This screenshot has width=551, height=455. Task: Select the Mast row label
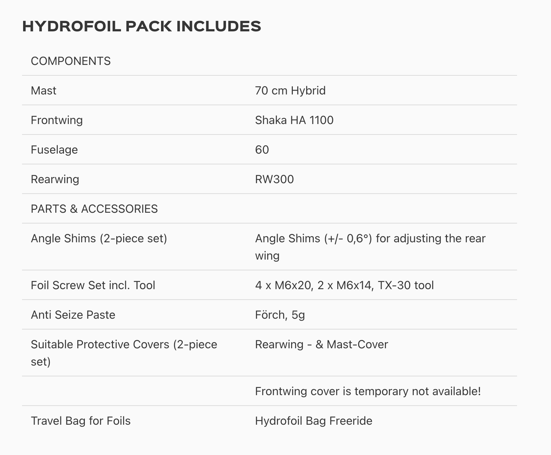pyautogui.click(x=44, y=90)
